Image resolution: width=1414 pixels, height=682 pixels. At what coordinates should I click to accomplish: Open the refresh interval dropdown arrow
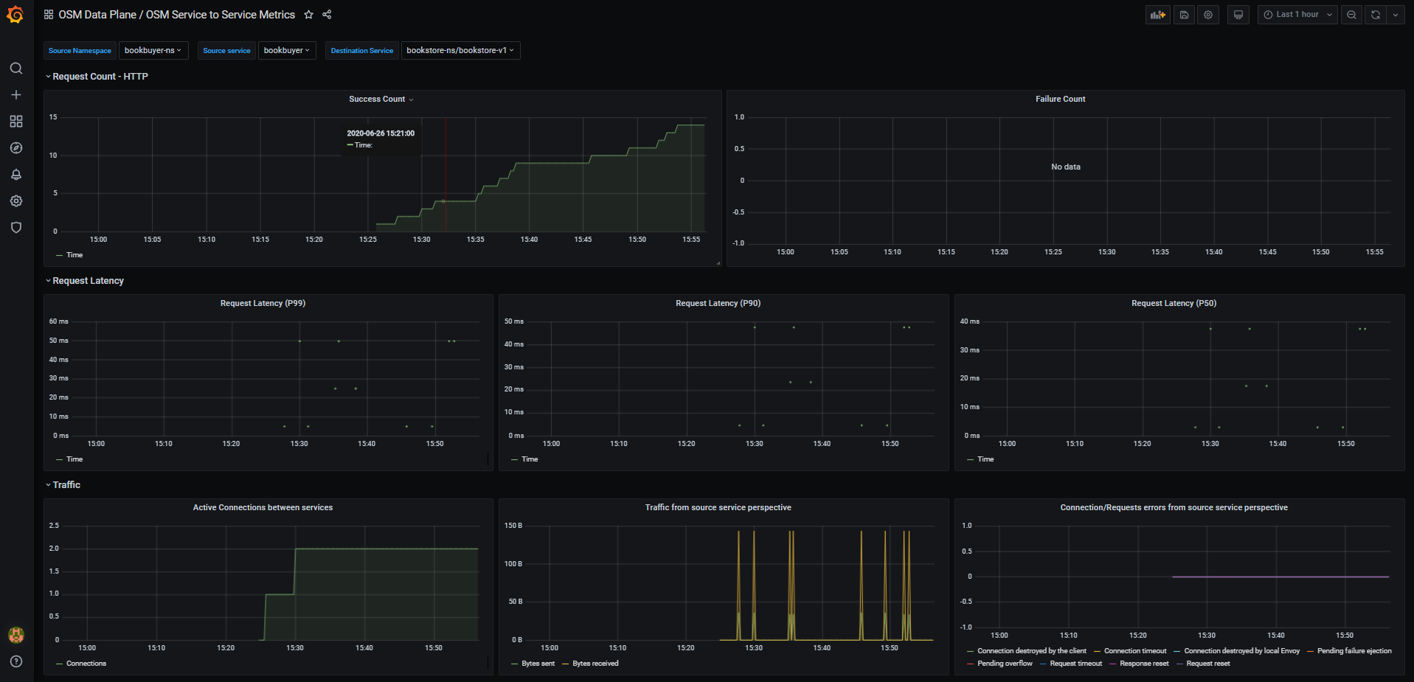pos(1396,15)
